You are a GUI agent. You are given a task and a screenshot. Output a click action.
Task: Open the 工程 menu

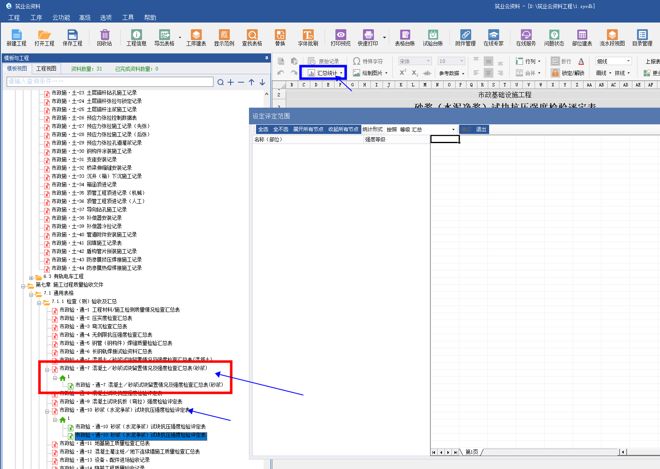[14, 18]
